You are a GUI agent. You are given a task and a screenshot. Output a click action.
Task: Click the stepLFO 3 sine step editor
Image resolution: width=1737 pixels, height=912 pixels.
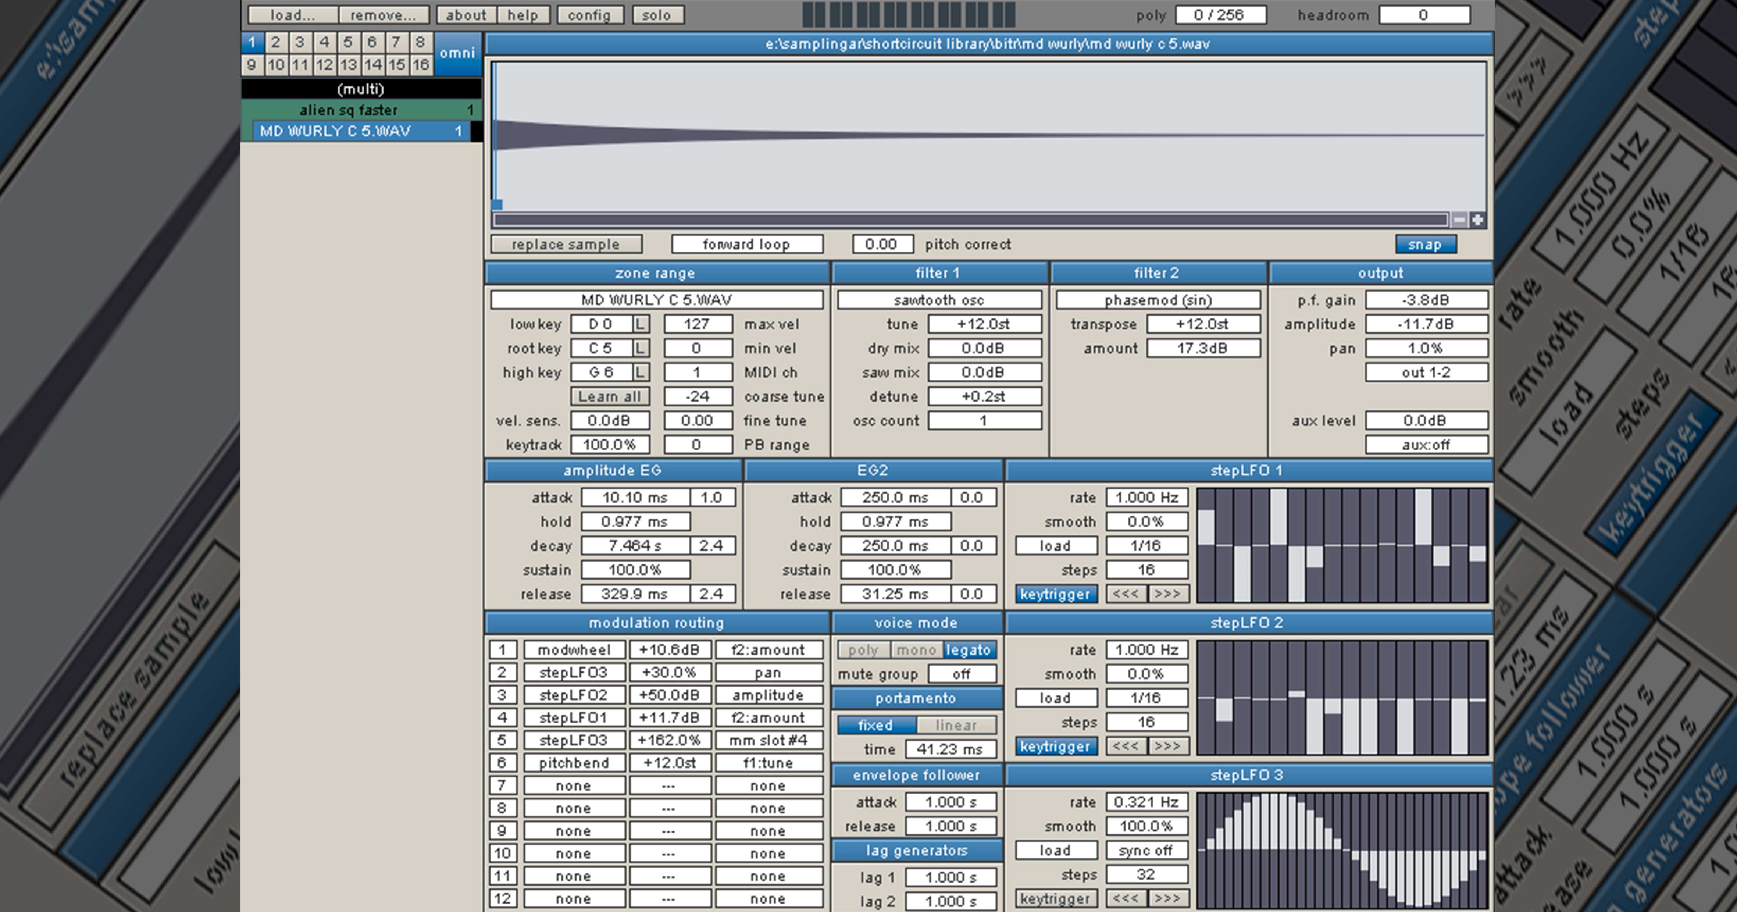(x=1342, y=851)
